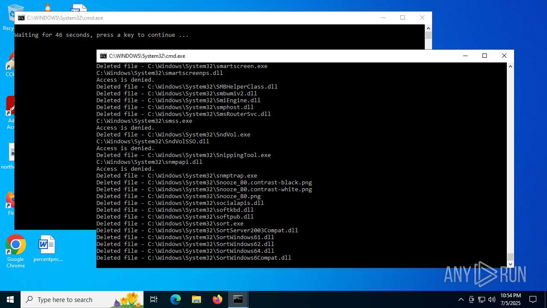Click the smartscreen.exe deleted line
Screen dimensions: 547x308
pyautogui.click(x=182, y=66)
